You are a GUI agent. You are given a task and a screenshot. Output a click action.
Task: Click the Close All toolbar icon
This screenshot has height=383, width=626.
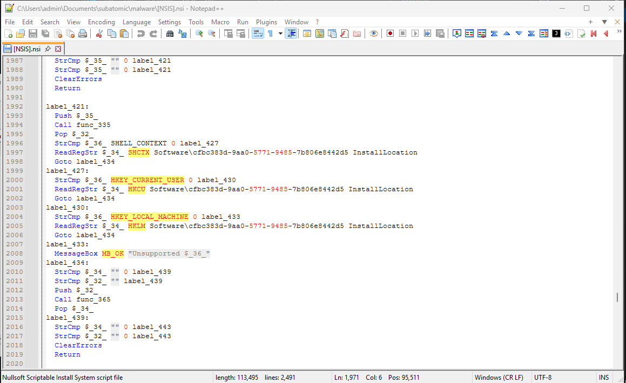(70, 33)
